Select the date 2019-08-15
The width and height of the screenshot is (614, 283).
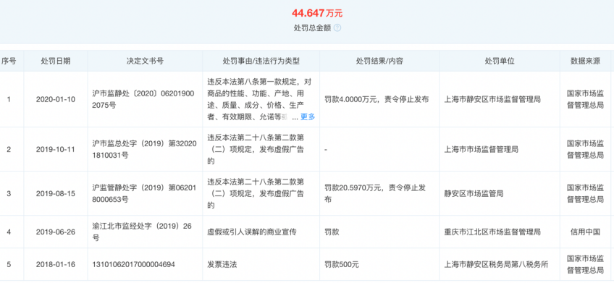56,194
